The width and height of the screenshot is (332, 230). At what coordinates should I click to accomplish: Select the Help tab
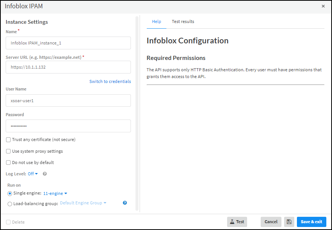pos(157,22)
